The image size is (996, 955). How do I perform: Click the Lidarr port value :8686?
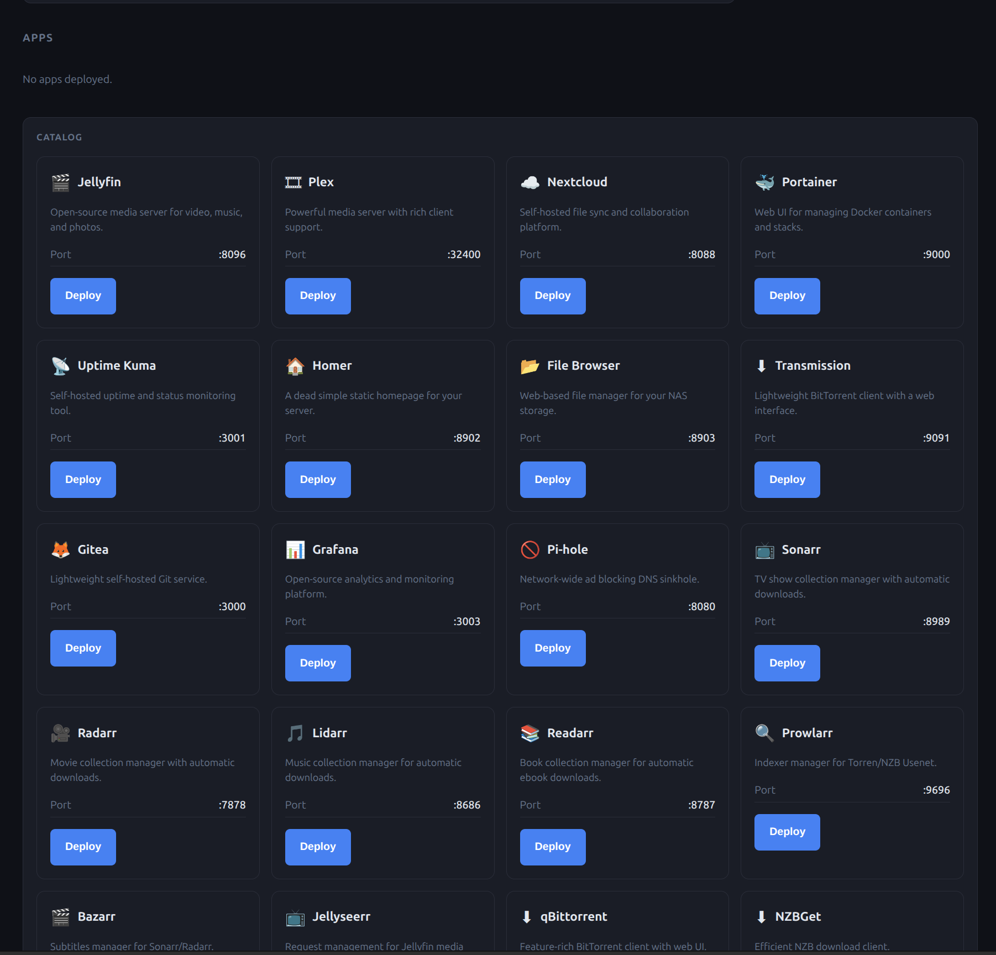point(466,805)
